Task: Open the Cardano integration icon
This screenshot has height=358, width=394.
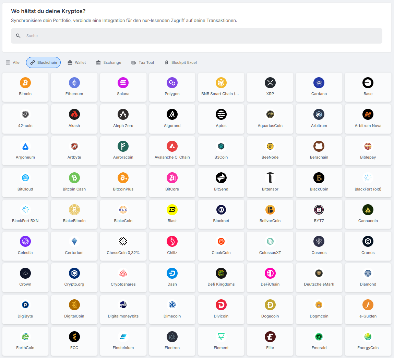Action: tap(319, 83)
